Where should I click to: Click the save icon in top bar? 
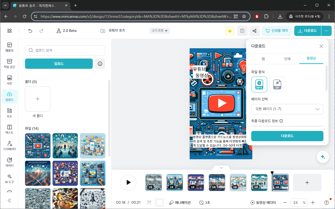(x=242, y=31)
